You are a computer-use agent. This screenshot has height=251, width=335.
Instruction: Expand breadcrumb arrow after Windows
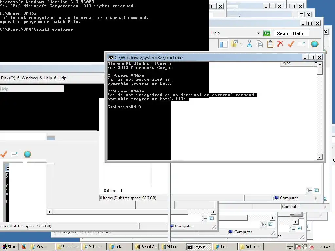point(41,78)
